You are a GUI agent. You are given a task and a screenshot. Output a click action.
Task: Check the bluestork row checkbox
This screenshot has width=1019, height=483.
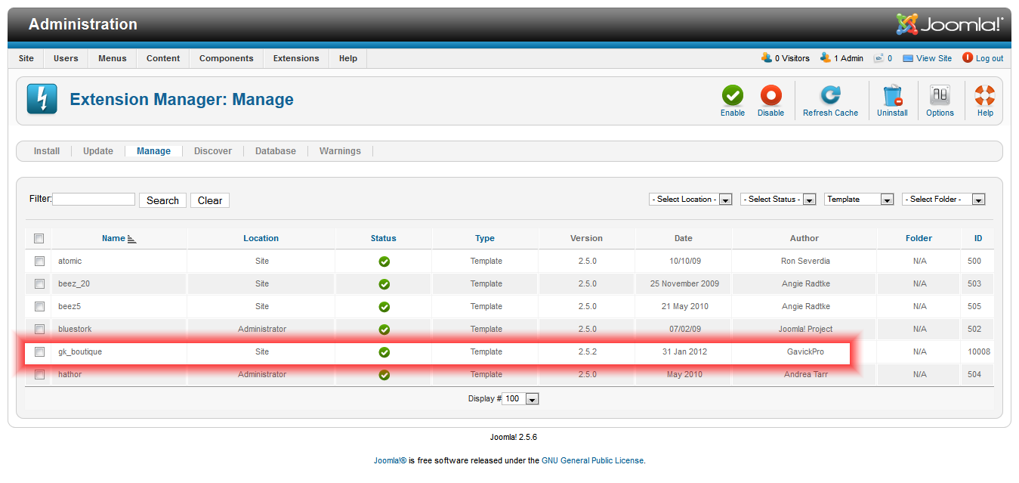coord(39,329)
